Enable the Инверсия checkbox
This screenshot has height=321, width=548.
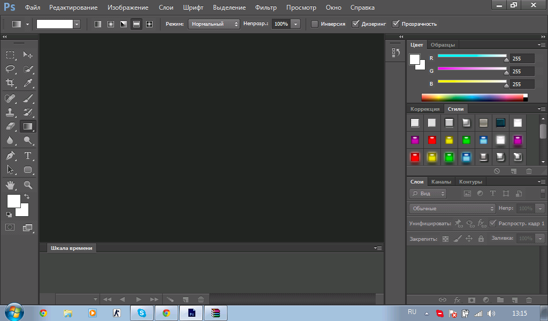[x=315, y=24]
